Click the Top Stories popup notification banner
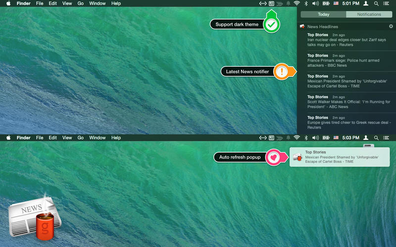 (340, 157)
